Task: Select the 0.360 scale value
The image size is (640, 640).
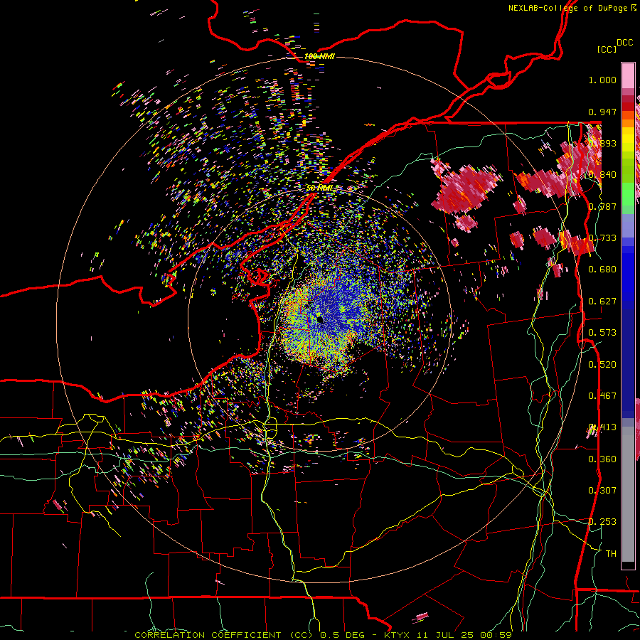Action: click(x=602, y=459)
